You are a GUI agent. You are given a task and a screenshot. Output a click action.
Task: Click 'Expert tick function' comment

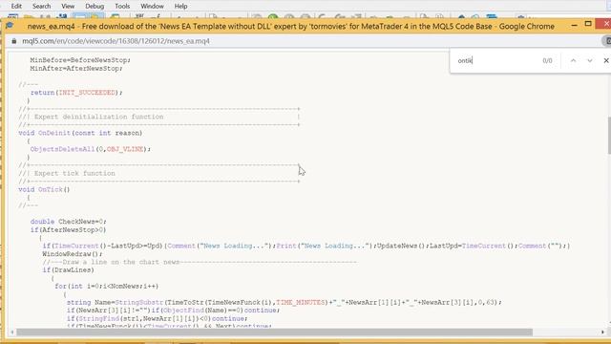coord(74,173)
